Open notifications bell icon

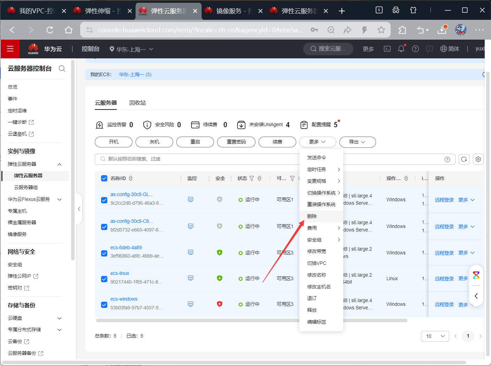tap(401, 49)
